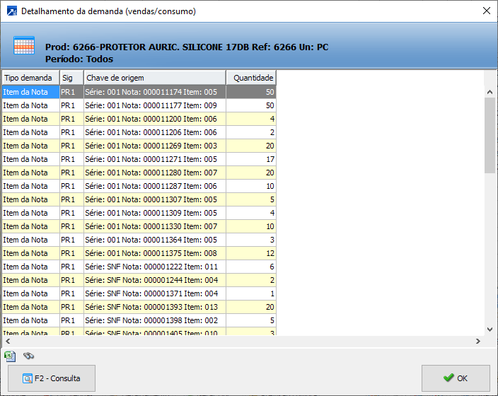Click Item da Nota cell for Nota 000011309
Image resolution: width=498 pixels, height=396 pixels.
coord(31,213)
